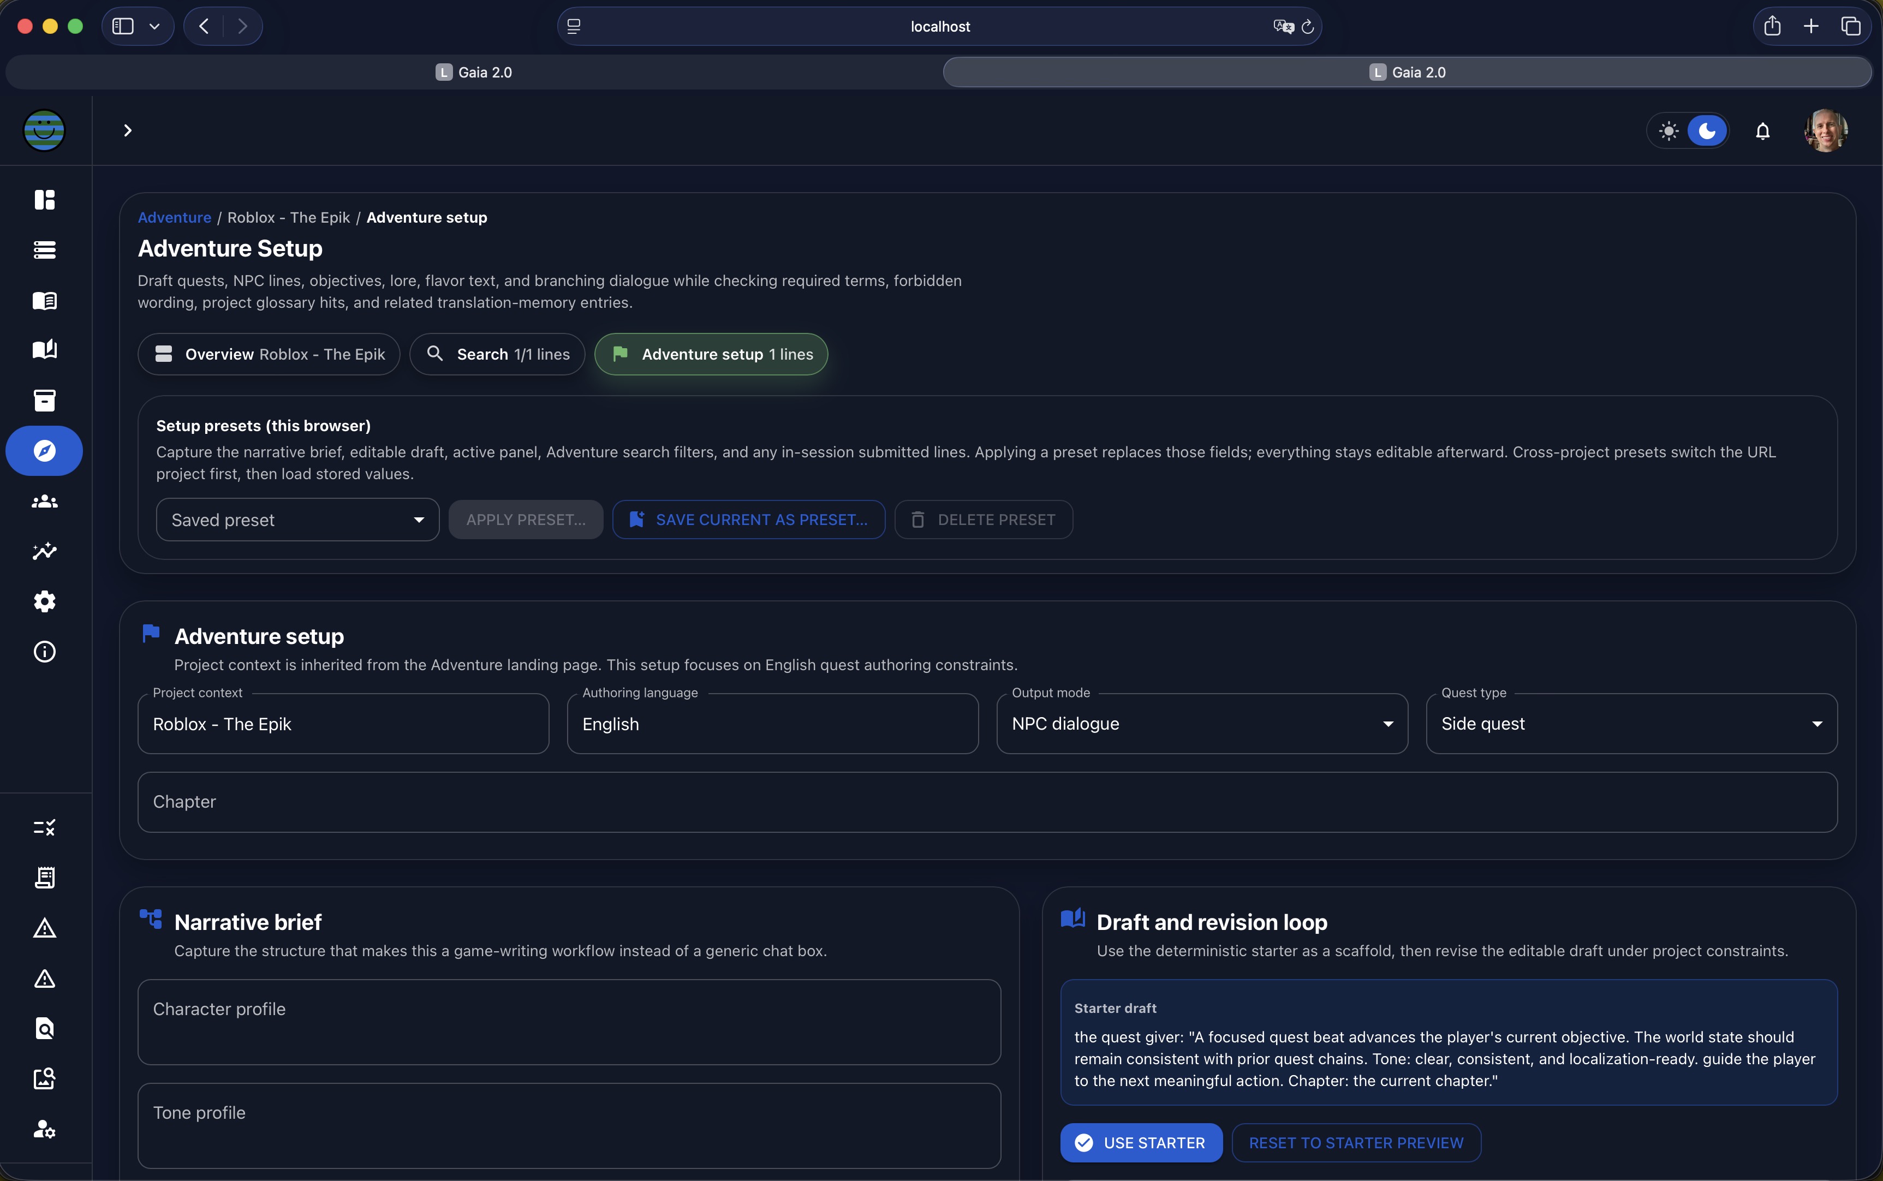Focus the Character profile text area
1883x1181 pixels.
[569, 1022]
